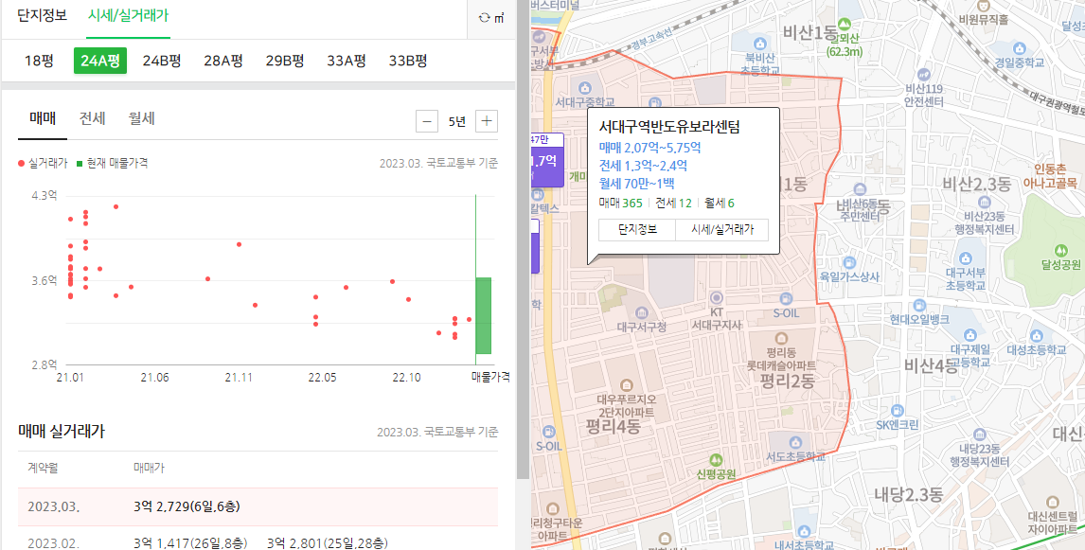Screen dimensions: 1085x550
Task: Select the 33A평 size option
Action: click(347, 61)
